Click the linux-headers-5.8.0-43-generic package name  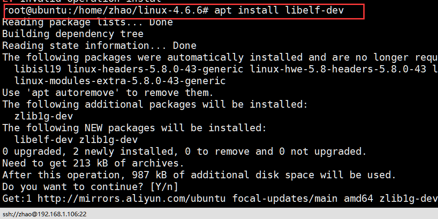pyautogui.click(x=155, y=69)
